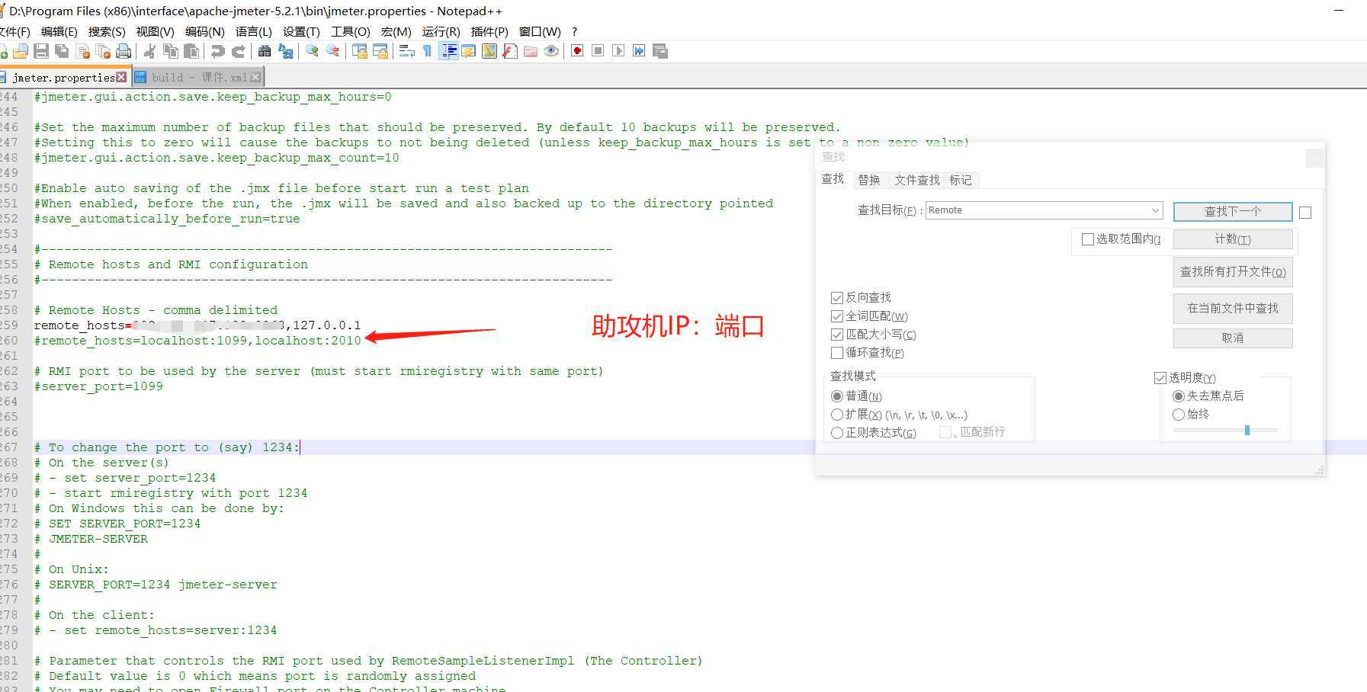Toggle the 匹配大小写 checkbox
Image resolution: width=1367 pixels, height=692 pixels.
pyautogui.click(x=837, y=335)
